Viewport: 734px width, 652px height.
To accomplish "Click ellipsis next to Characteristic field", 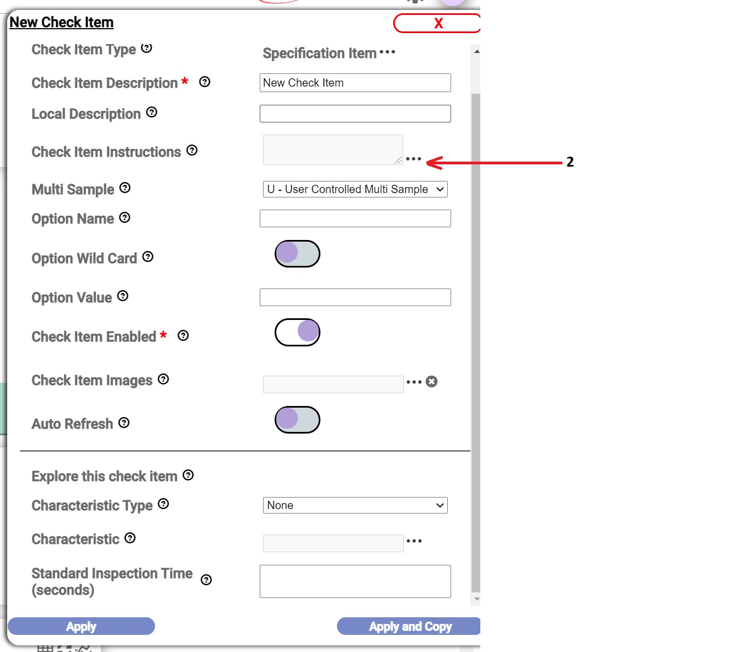I will [414, 541].
